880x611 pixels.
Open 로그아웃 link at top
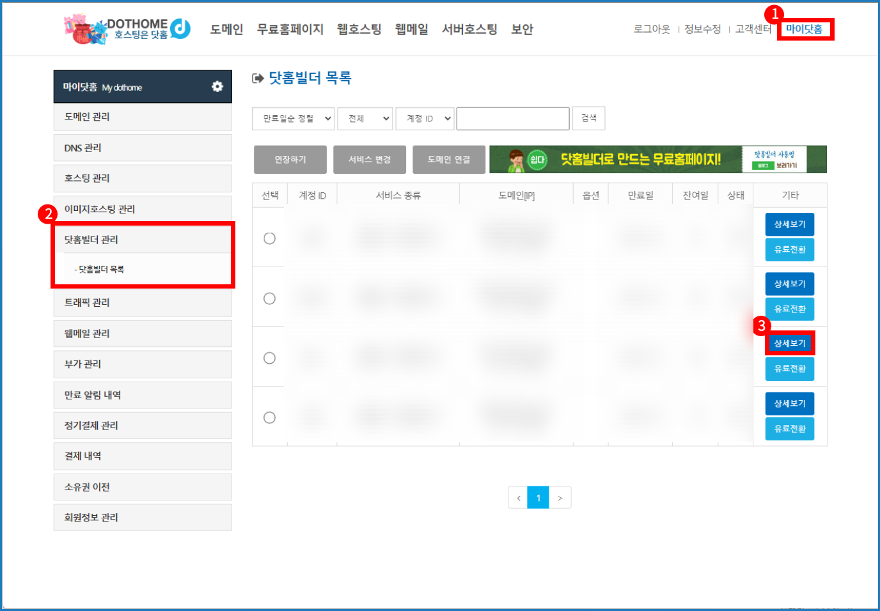coord(652,29)
